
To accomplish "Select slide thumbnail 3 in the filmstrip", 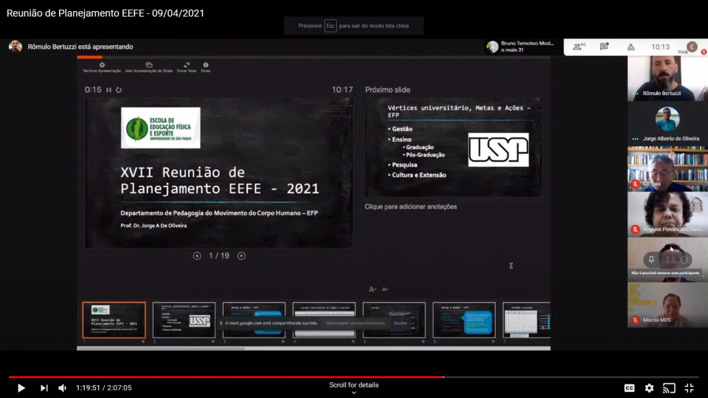I will click(x=254, y=320).
